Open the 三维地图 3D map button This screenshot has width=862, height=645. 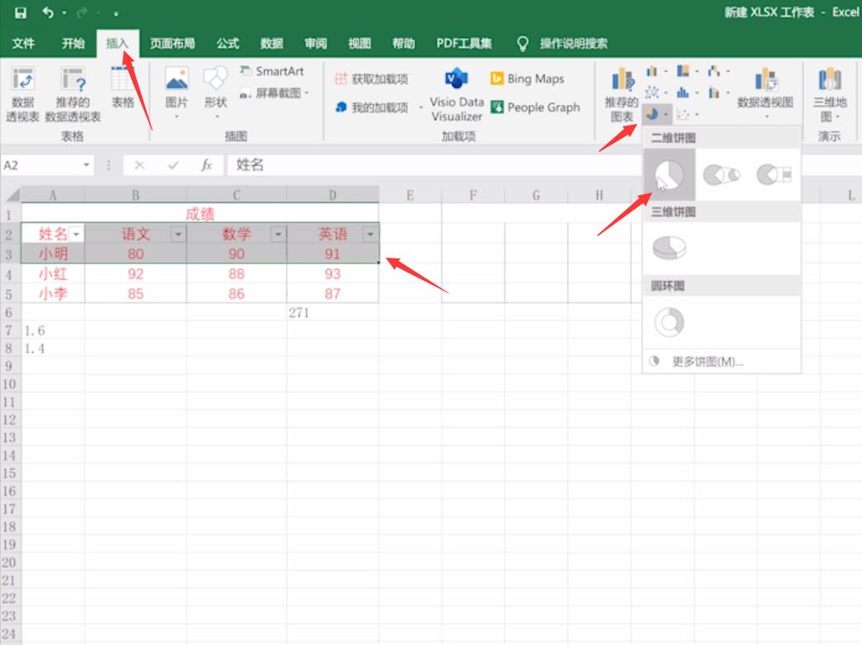(x=829, y=93)
